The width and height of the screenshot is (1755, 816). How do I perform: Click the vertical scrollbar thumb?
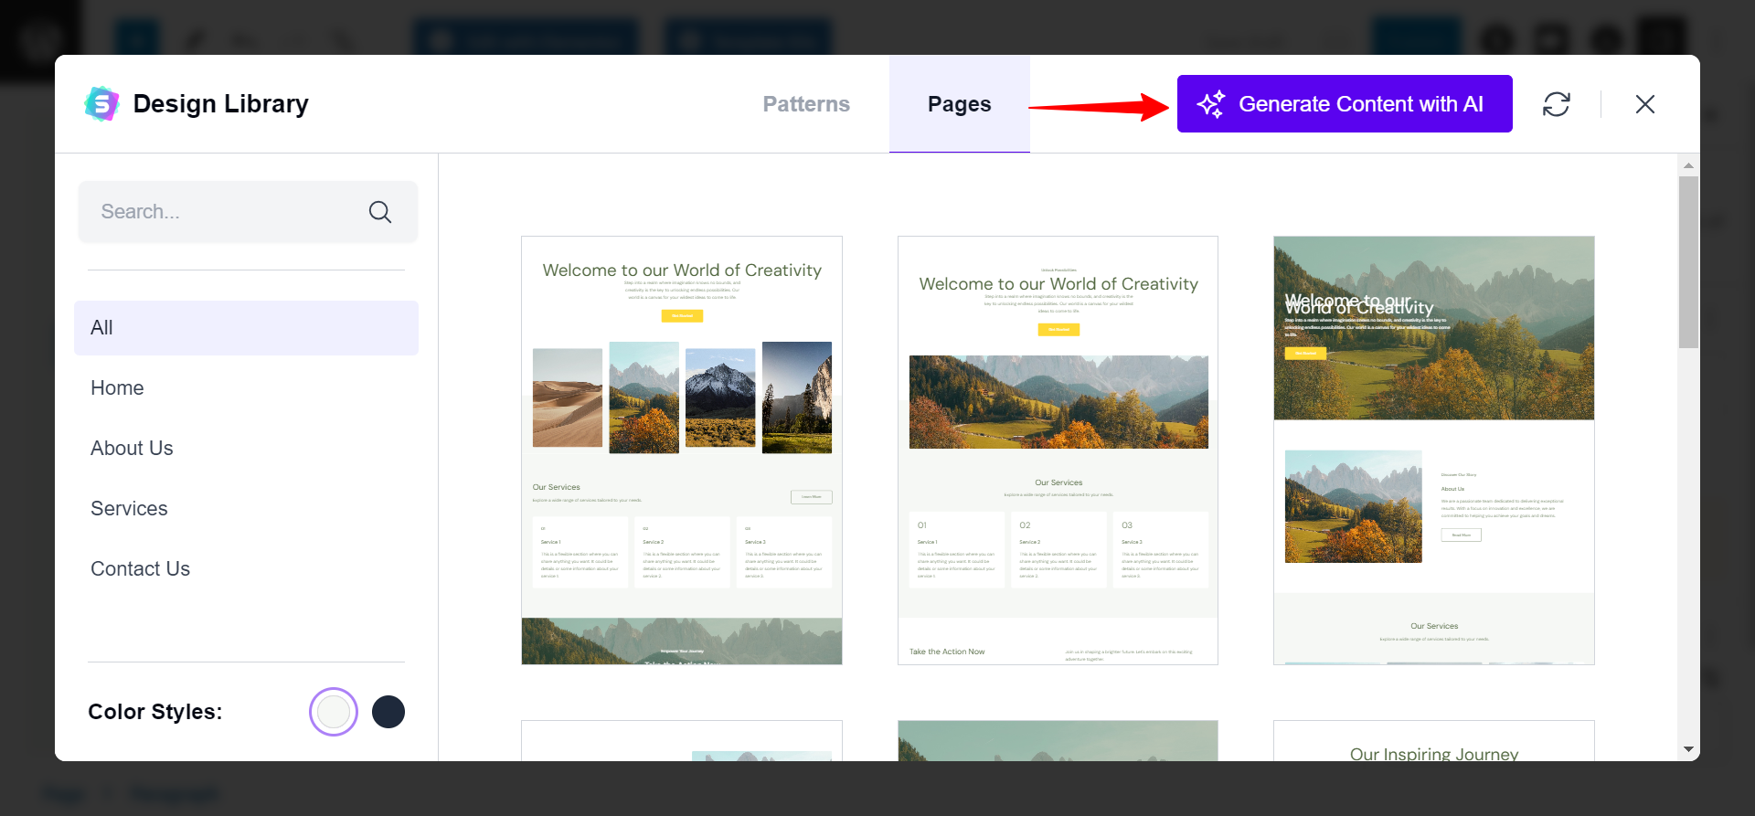pos(1688,262)
